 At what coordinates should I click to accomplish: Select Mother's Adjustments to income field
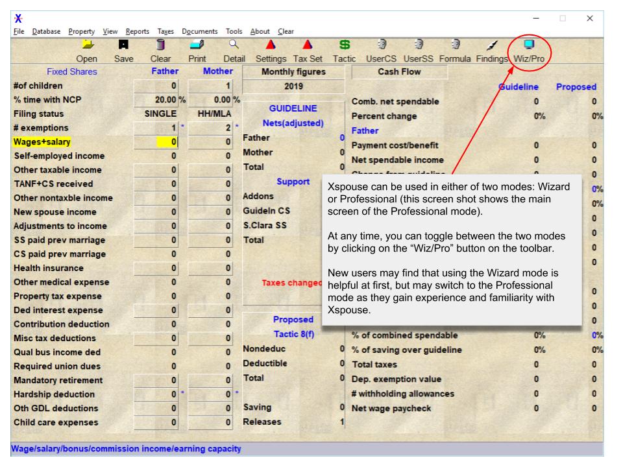pyautogui.click(x=210, y=226)
